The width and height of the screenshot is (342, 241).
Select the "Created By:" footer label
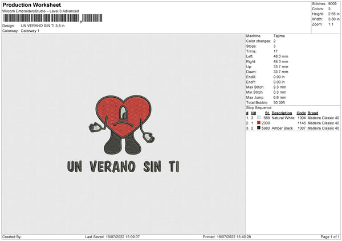(12, 237)
